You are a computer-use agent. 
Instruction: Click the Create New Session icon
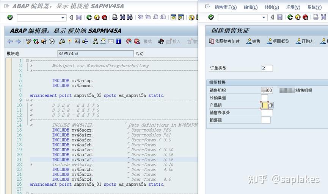(173, 17)
